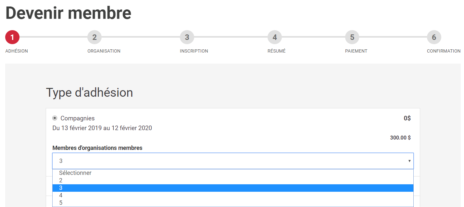Viewport: 464px width, 207px height.
Task: Click the Confirmation step label
Action: (x=444, y=51)
